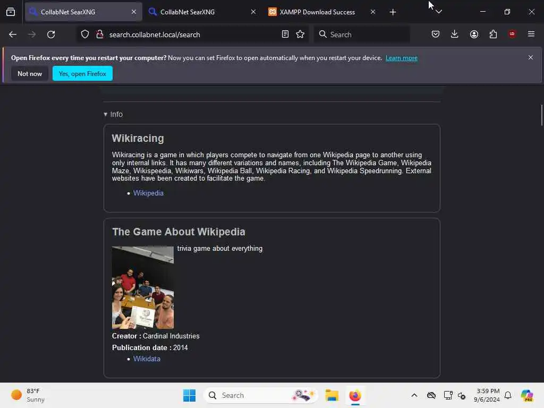Open Firefox application menu

(x=531, y=34)
